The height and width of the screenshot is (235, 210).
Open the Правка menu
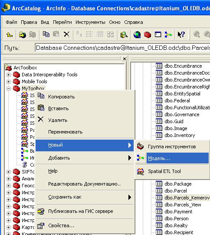point(29,22)
